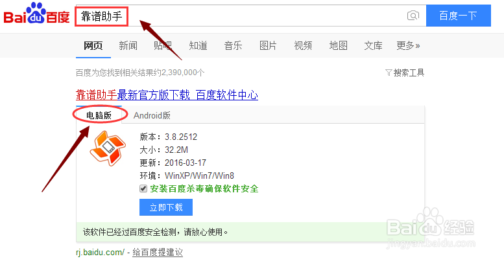Open the 音乐 tab
504x261 pixels.
pos(233,45)
